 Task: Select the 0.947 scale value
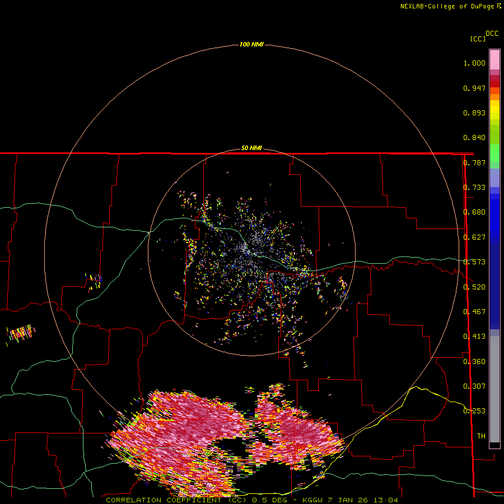coord(474,88)
